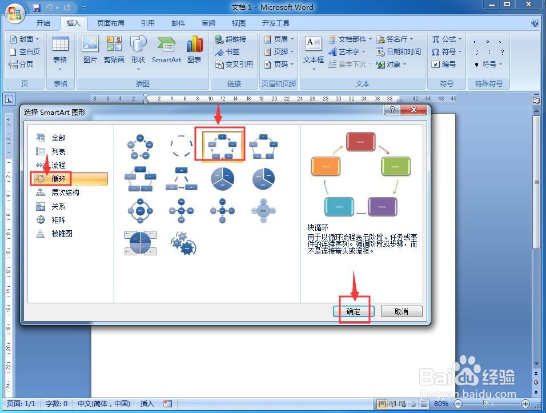Click the tab selector at ruler corner
546x413 pixels.
click(x=9, y=99)
